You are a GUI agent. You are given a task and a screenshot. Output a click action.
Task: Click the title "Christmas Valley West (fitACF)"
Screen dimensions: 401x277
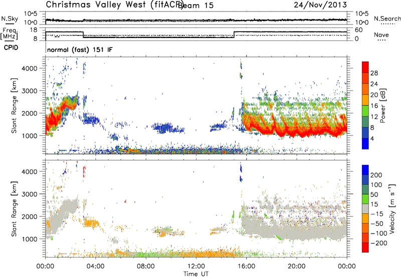point(114,4)
